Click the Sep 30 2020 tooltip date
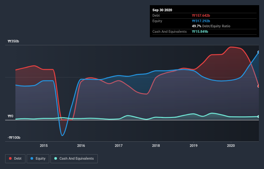This screenshot has width=264, height=169. coord(162,10)
